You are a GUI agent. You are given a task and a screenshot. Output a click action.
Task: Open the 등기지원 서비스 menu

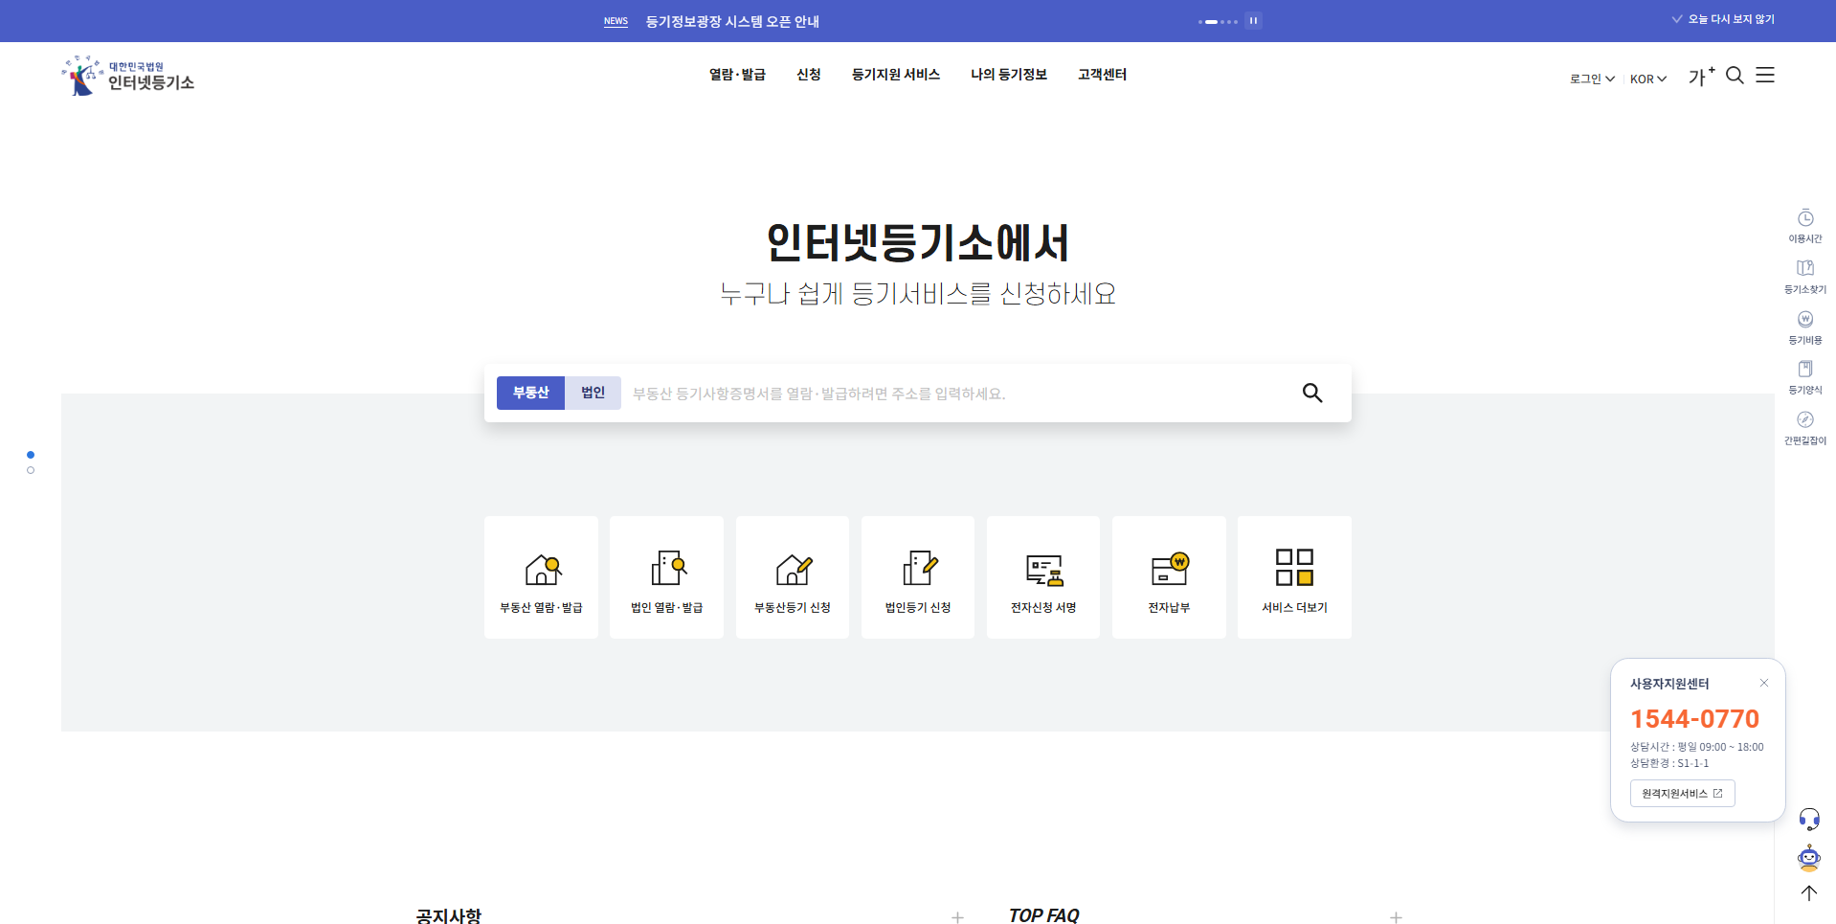pos(895,75)
